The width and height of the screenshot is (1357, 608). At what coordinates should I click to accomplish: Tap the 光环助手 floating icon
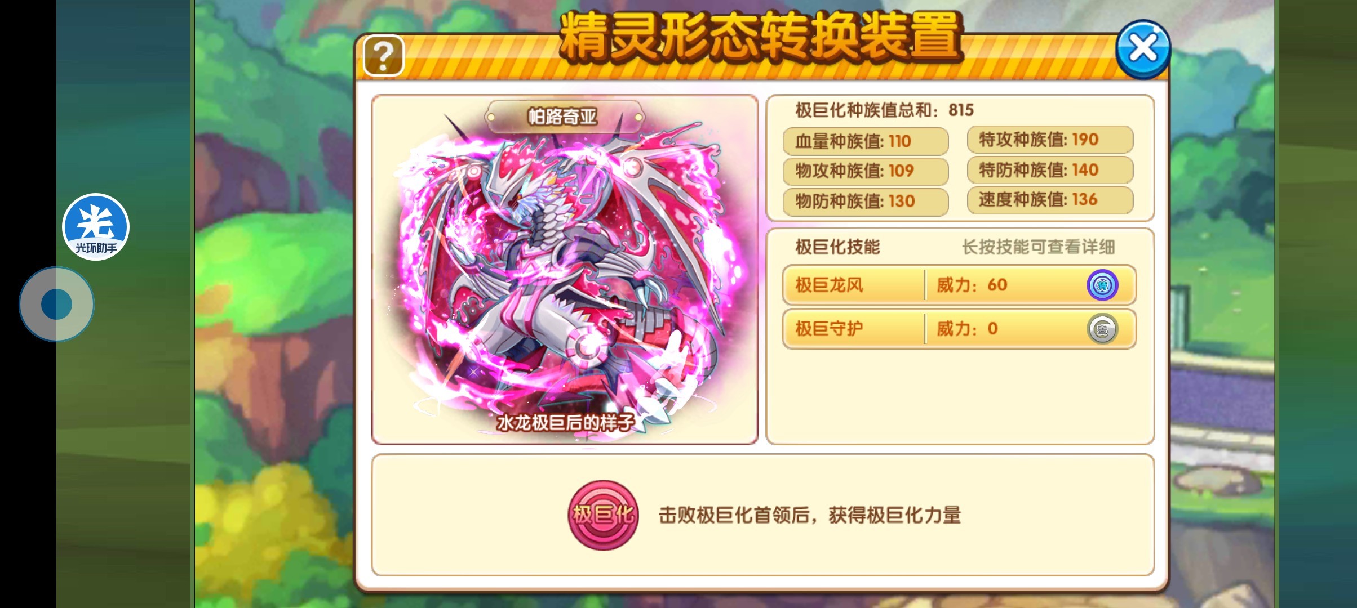96,227
